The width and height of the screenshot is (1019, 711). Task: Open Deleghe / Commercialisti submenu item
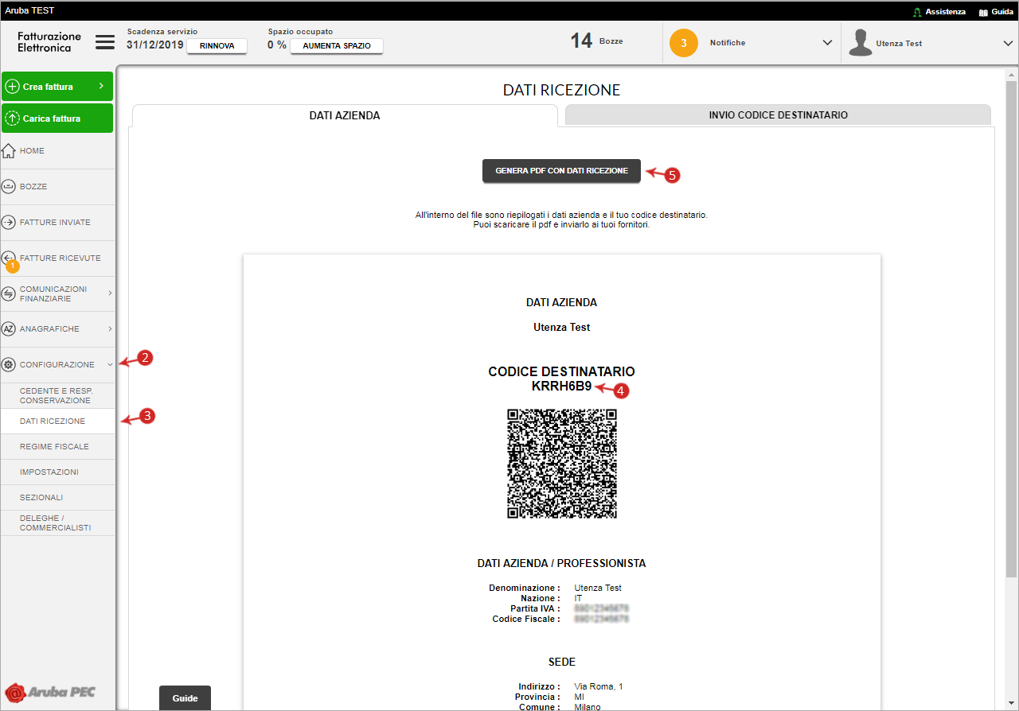tap(57, 523)
